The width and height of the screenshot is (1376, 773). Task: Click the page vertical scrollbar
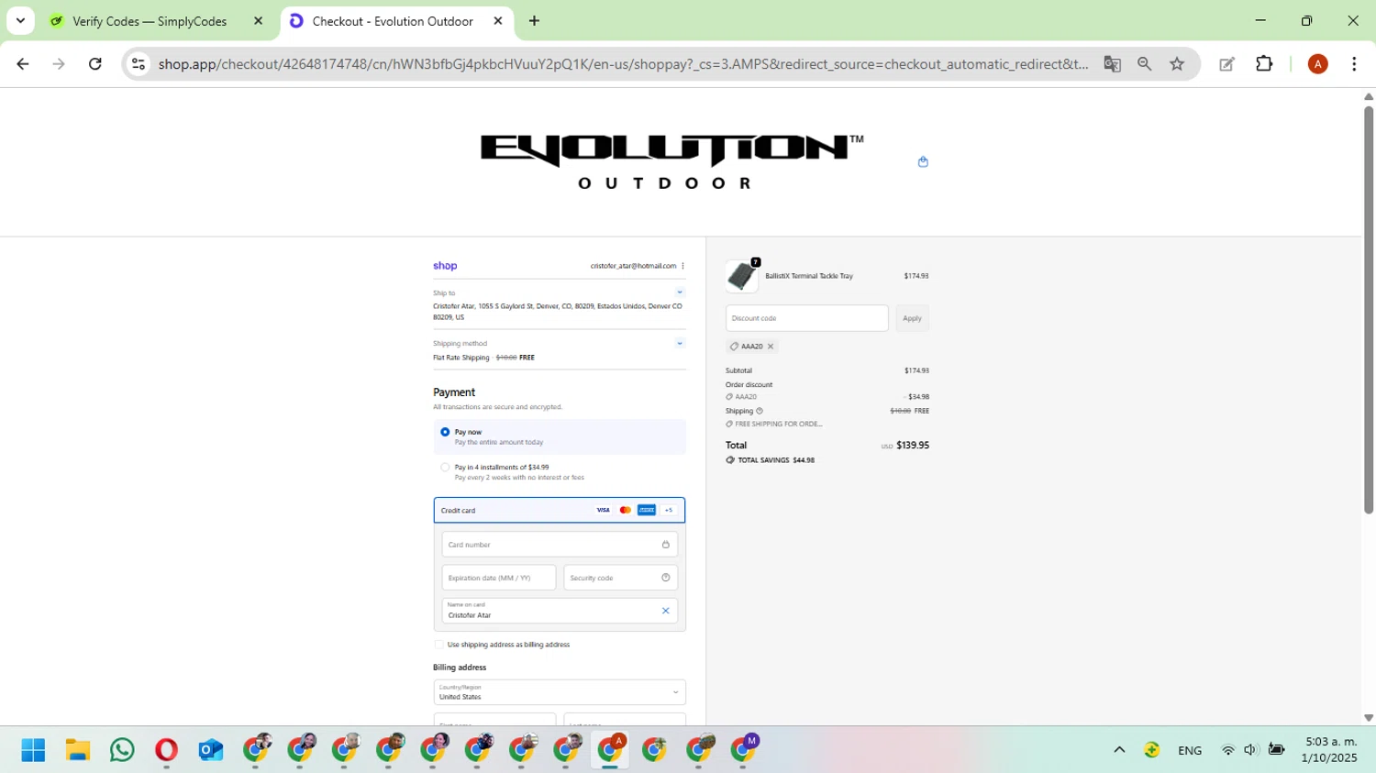pos(1369,312)
